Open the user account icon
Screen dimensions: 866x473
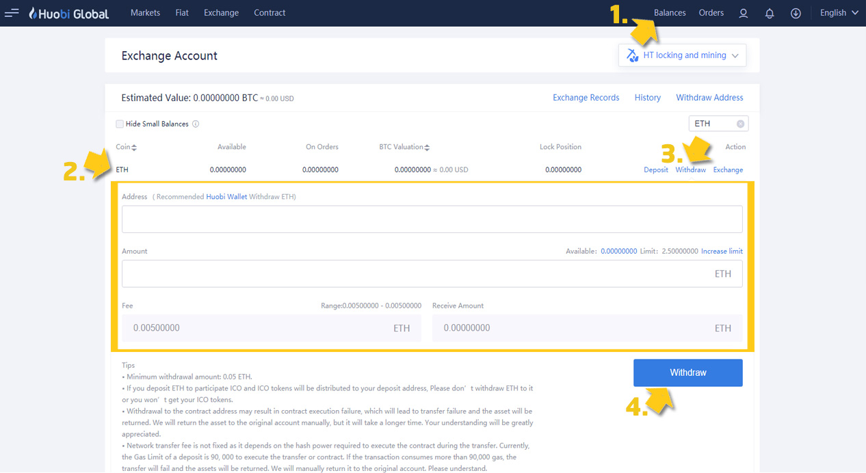[x=743, y=12]
